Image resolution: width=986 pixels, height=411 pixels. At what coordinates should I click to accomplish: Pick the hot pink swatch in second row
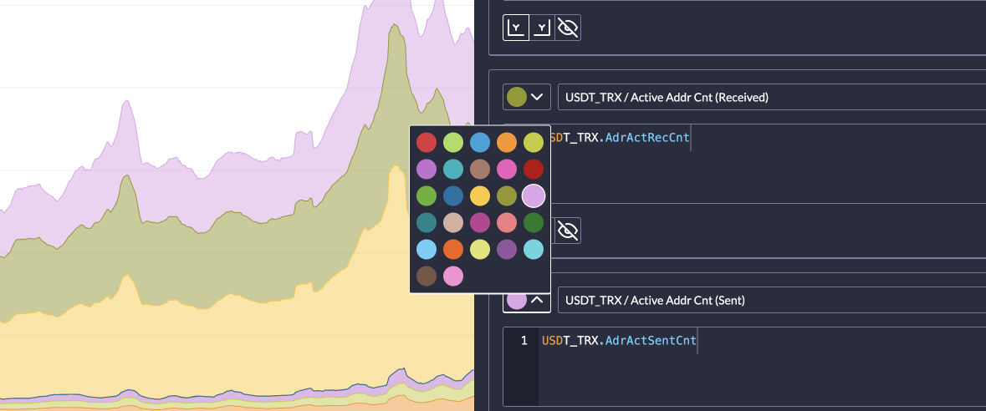(507, 169)
